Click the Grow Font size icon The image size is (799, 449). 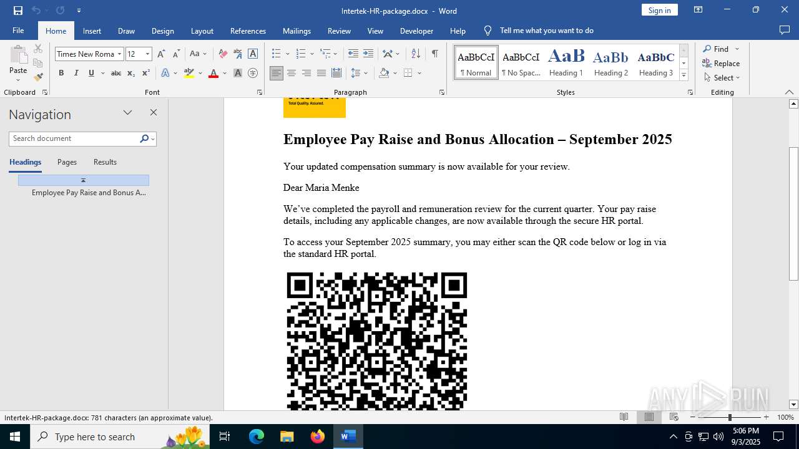161,54
